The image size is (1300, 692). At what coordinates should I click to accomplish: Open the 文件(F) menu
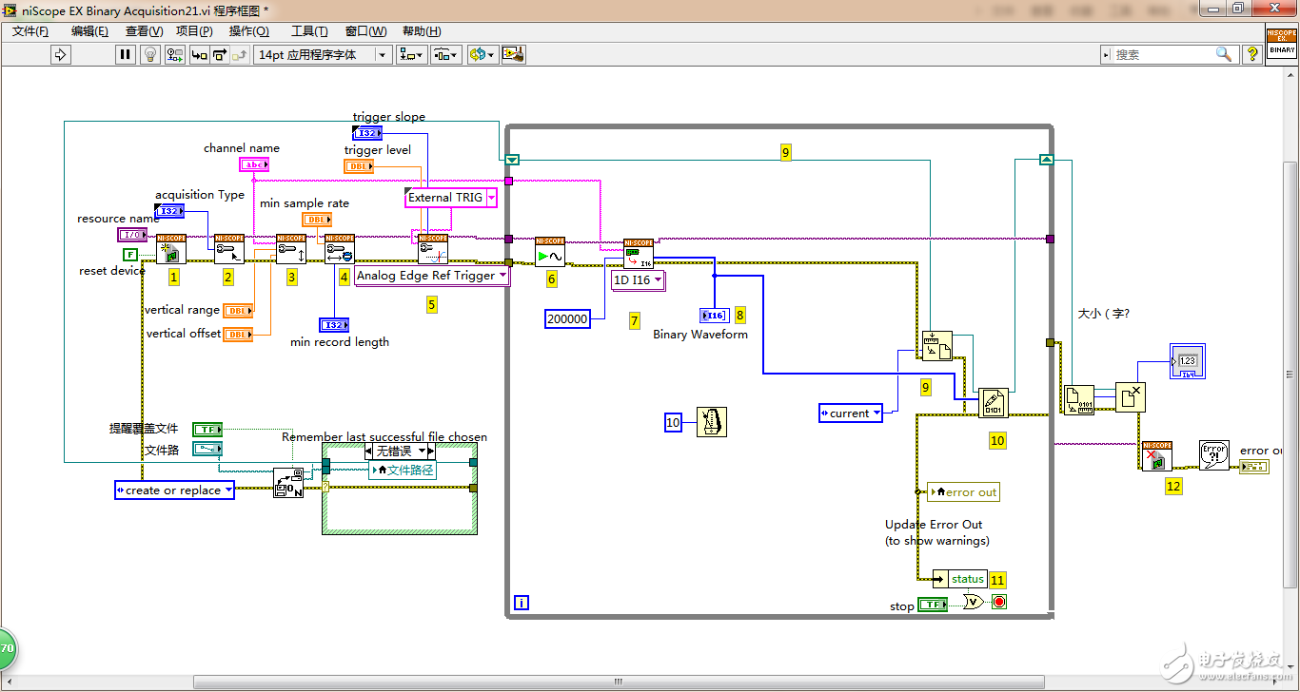[30, 31]
